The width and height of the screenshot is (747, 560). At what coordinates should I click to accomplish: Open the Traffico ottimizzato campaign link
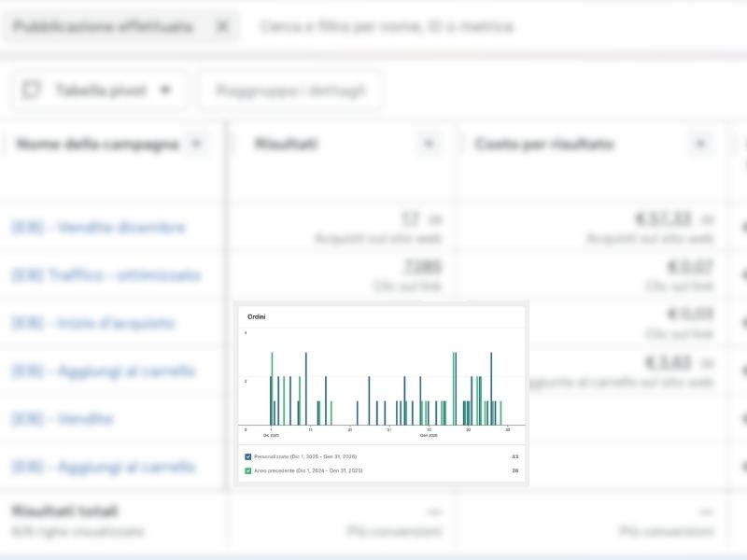coord(106,275)
